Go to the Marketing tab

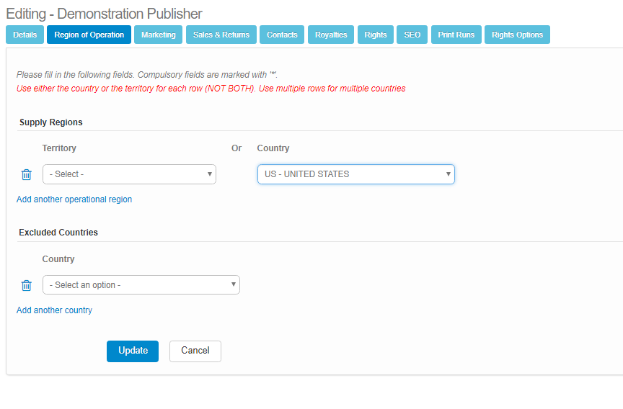pos(158,35)
